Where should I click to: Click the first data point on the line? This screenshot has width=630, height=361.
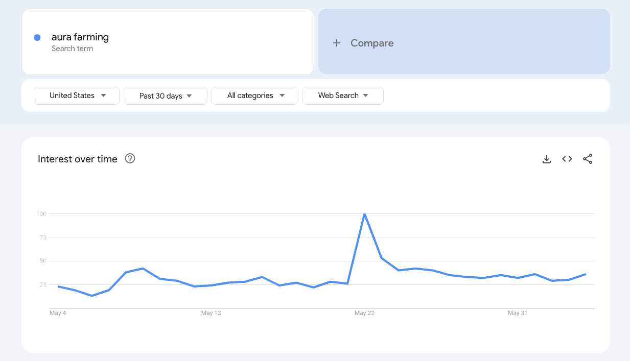[x=58, y=286]
